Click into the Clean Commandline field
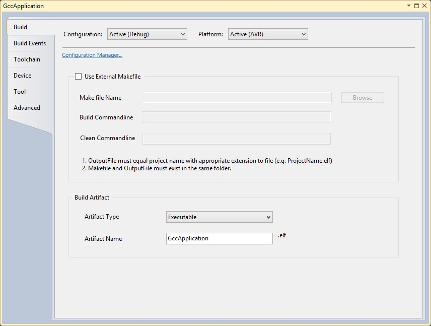The width and height of the screenshot is (431, 326). point(237,139)
